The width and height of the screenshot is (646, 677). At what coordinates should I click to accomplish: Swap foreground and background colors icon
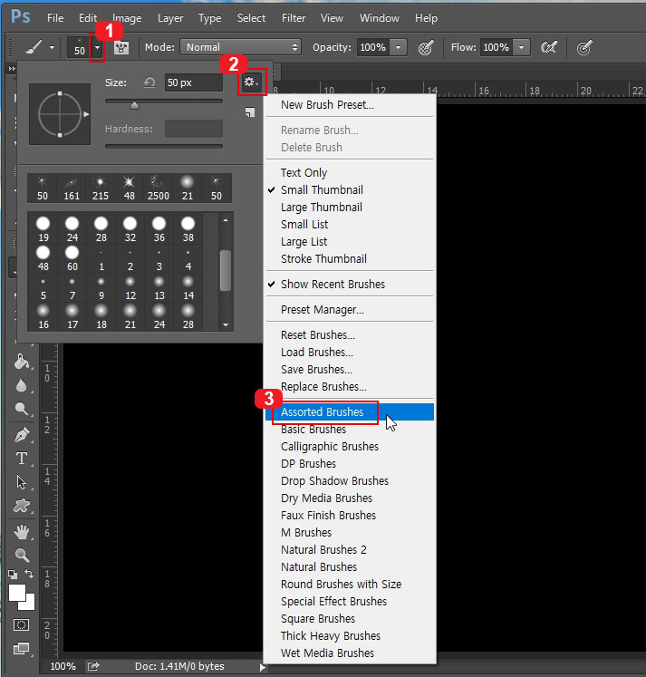click(29, 574)
